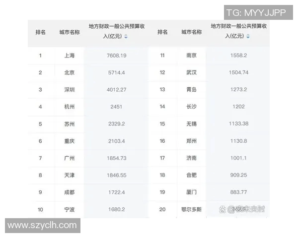Click rank number 20 beside 鄂尔多斯
Screen dimensions: 298x238
(x=162, y=210)
